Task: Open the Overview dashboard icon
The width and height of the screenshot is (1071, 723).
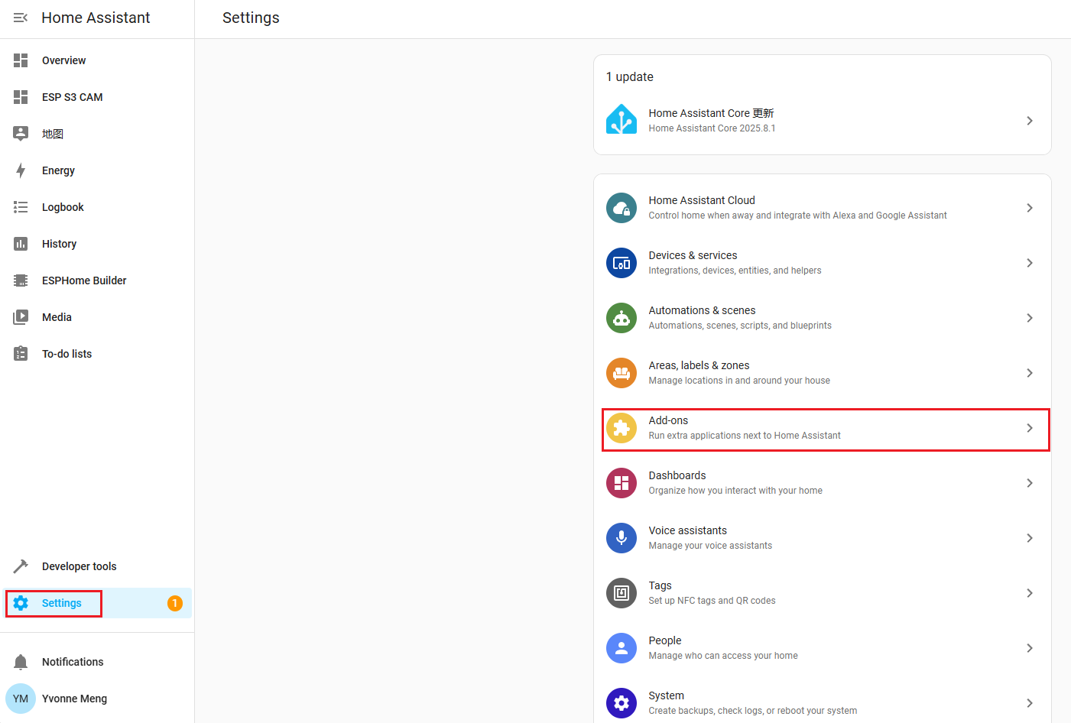Action: tap(21, 60)
